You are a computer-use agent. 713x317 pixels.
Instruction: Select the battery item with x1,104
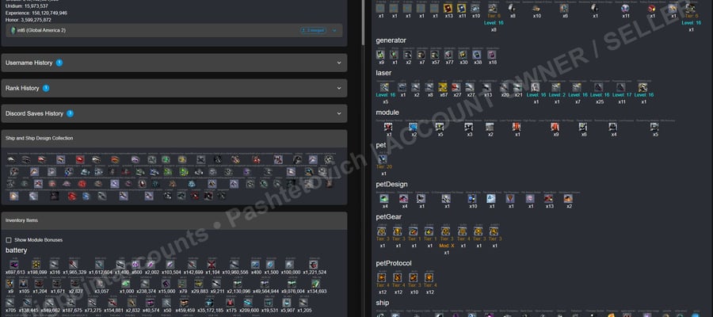212,265
